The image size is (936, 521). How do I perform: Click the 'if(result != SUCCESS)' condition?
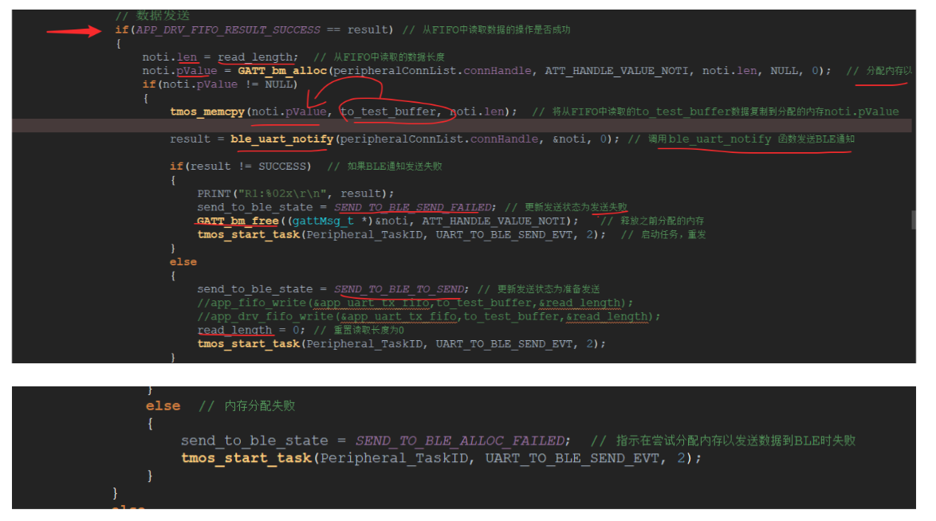pyautogui.click(x=241, y=166)
